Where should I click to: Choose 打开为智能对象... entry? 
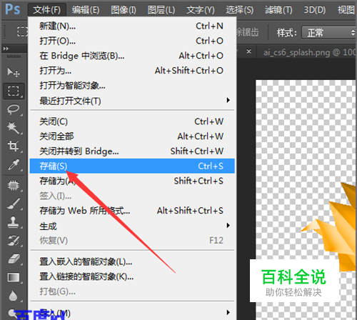[x=132, y=86]
